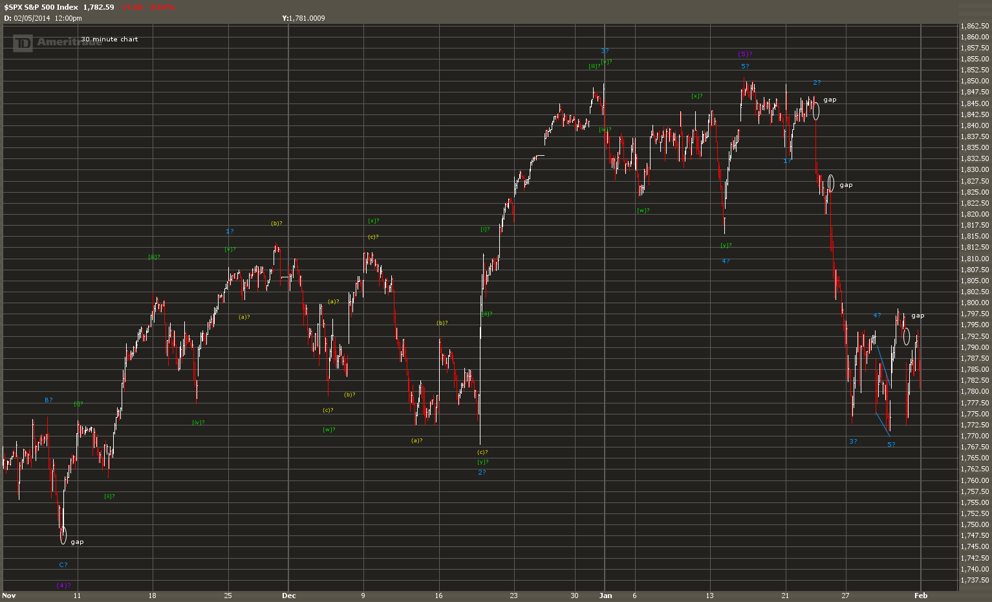Select the gap circle beside wave 2? label

815,111
